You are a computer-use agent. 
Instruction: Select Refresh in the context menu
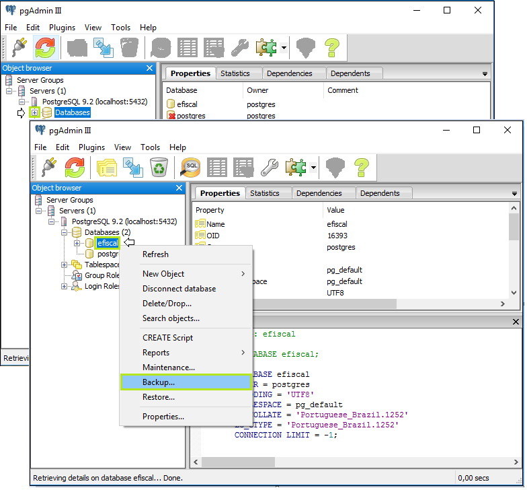click(x=186, y=254)
